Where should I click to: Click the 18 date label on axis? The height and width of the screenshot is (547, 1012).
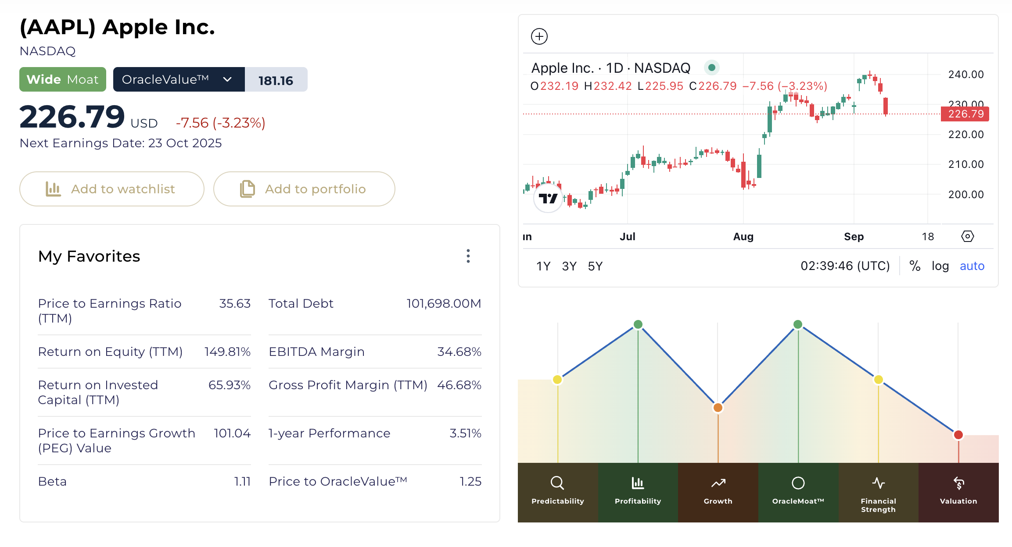coord(928,237)
